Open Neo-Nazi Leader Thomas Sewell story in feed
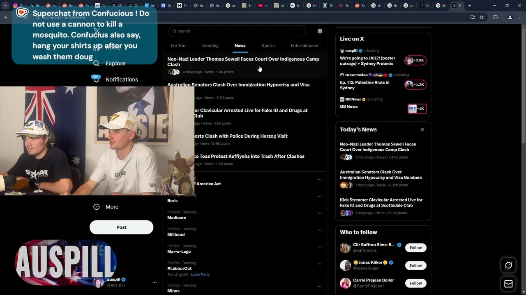This screenshot has height=295, width=526. (x=245, y=65)
